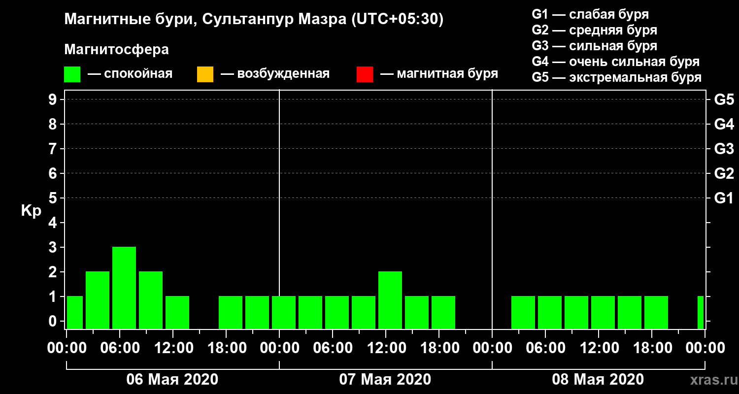Viewport: 739px width, 394px height.
Task: Click the '06 Мая 2020' date label
Action: 172,380
